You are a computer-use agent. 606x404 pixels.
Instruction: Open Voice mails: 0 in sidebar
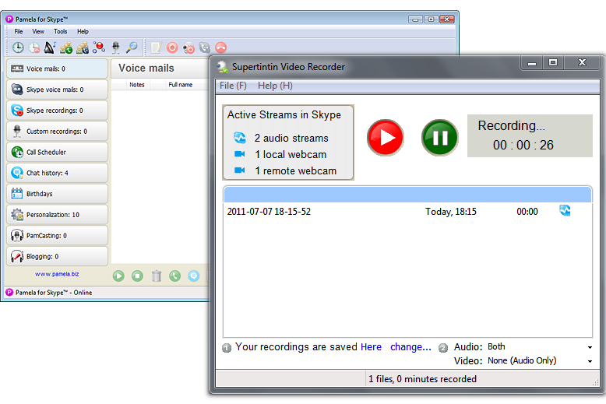57,69
